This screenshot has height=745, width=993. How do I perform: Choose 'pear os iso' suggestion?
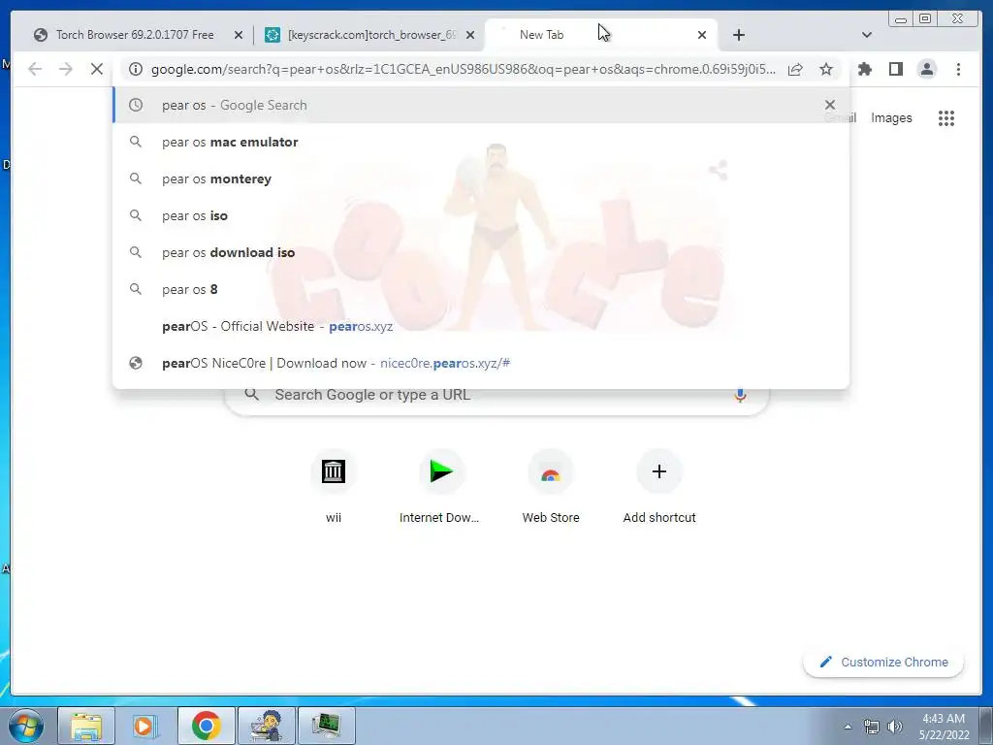click(x=481, y=215)
